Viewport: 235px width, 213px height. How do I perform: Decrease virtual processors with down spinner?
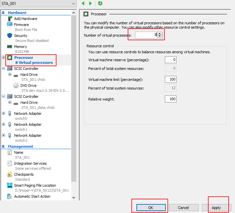[x=159, y=36]
